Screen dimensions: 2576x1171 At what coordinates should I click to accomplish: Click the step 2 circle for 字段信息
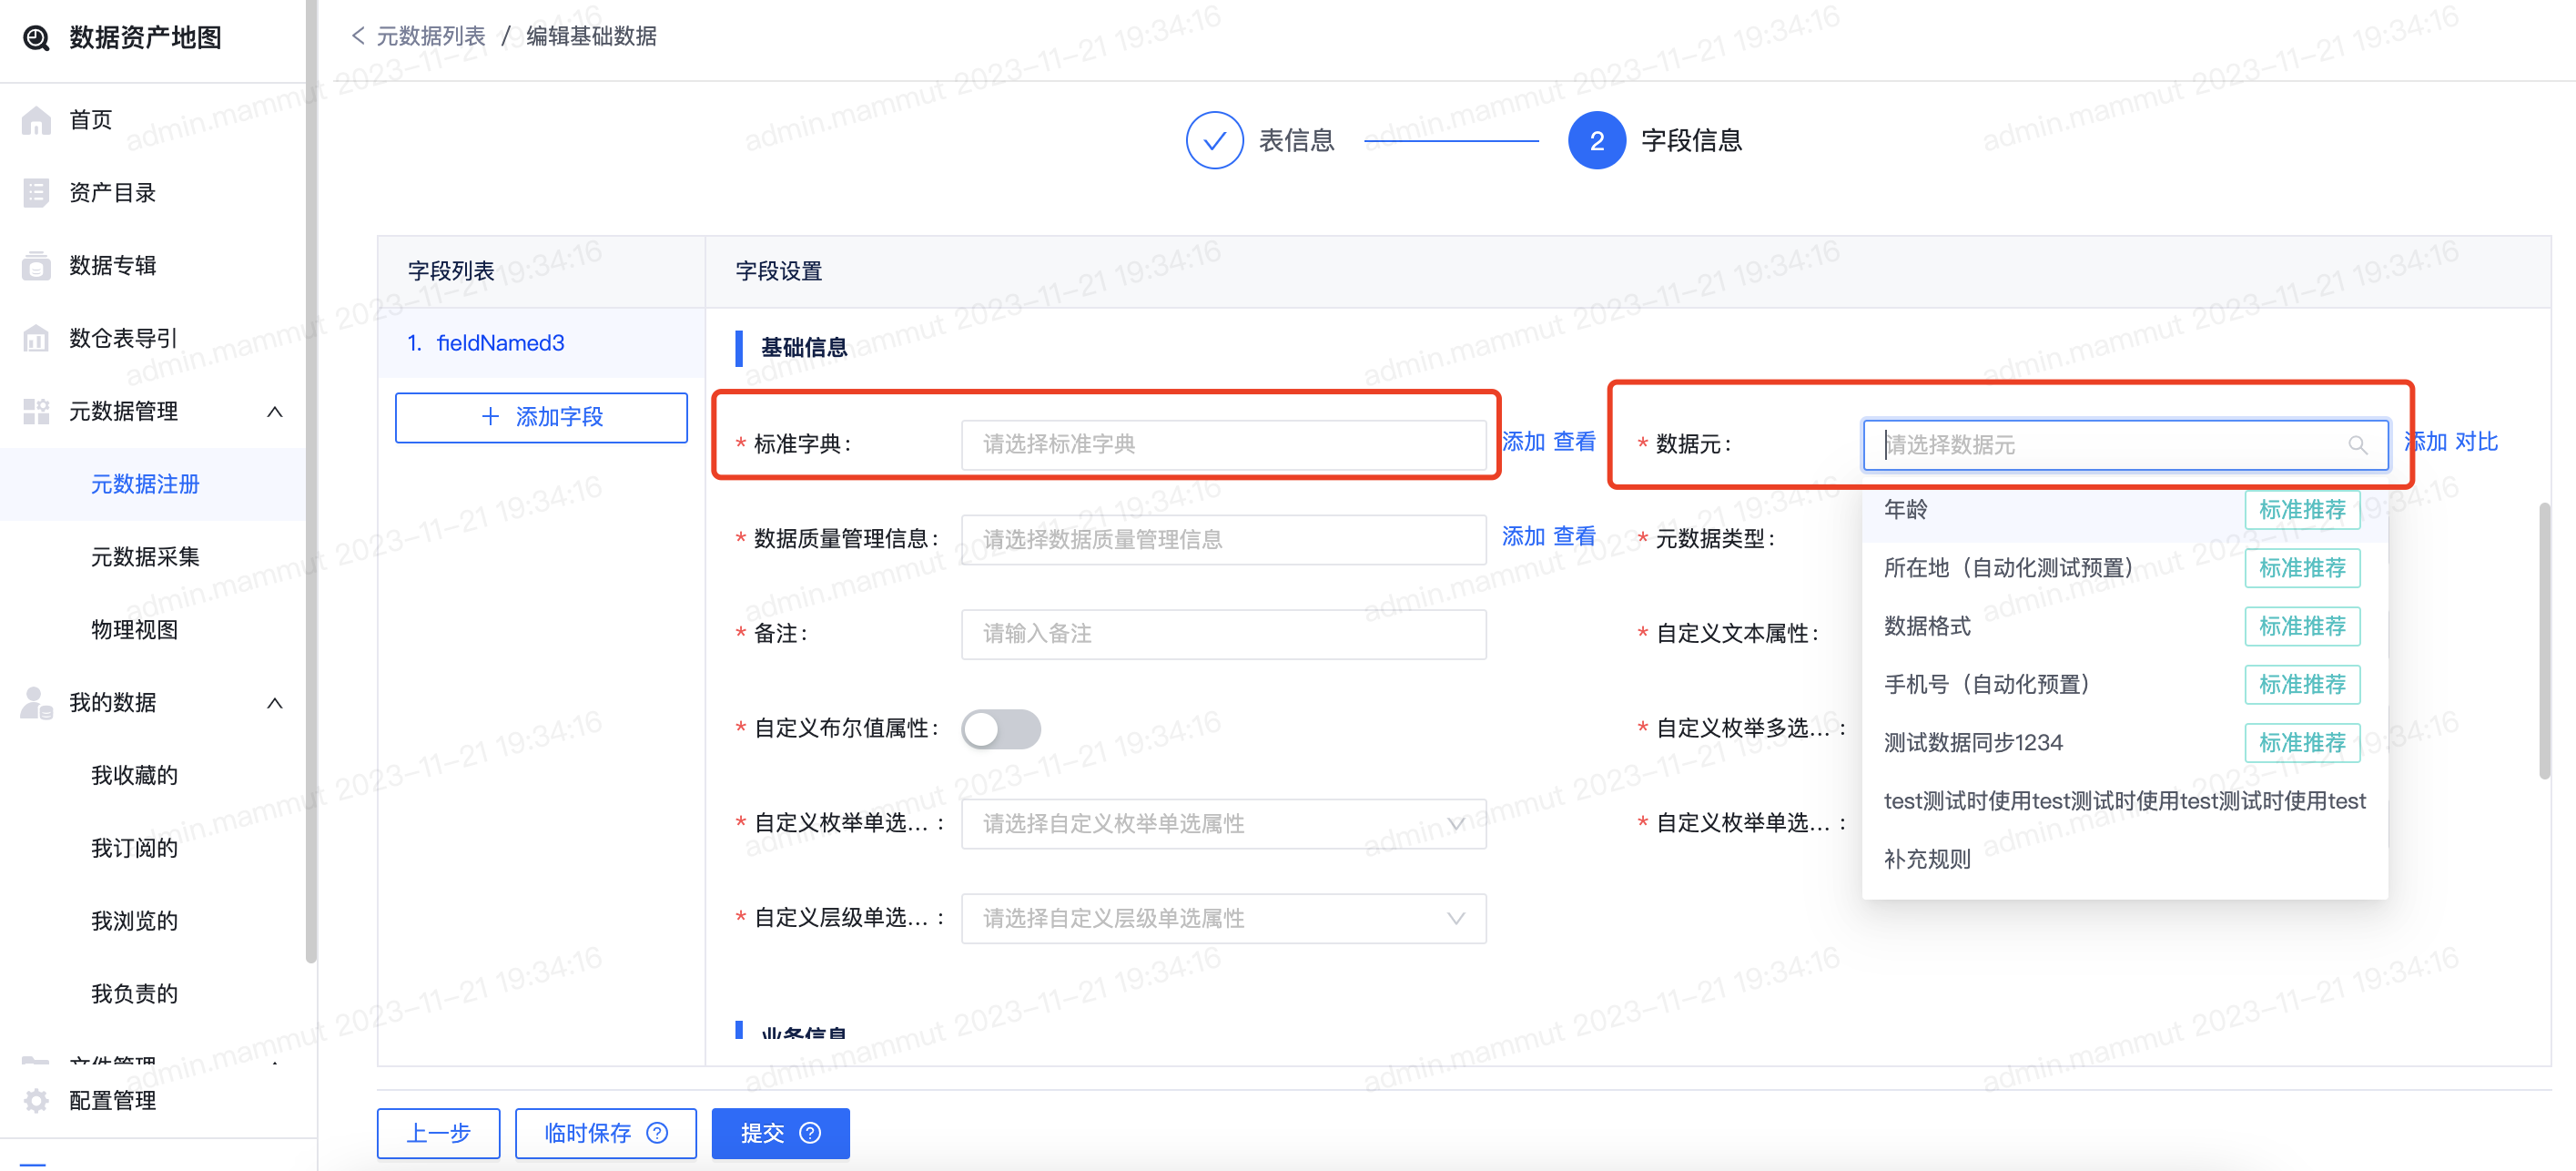1596,141
